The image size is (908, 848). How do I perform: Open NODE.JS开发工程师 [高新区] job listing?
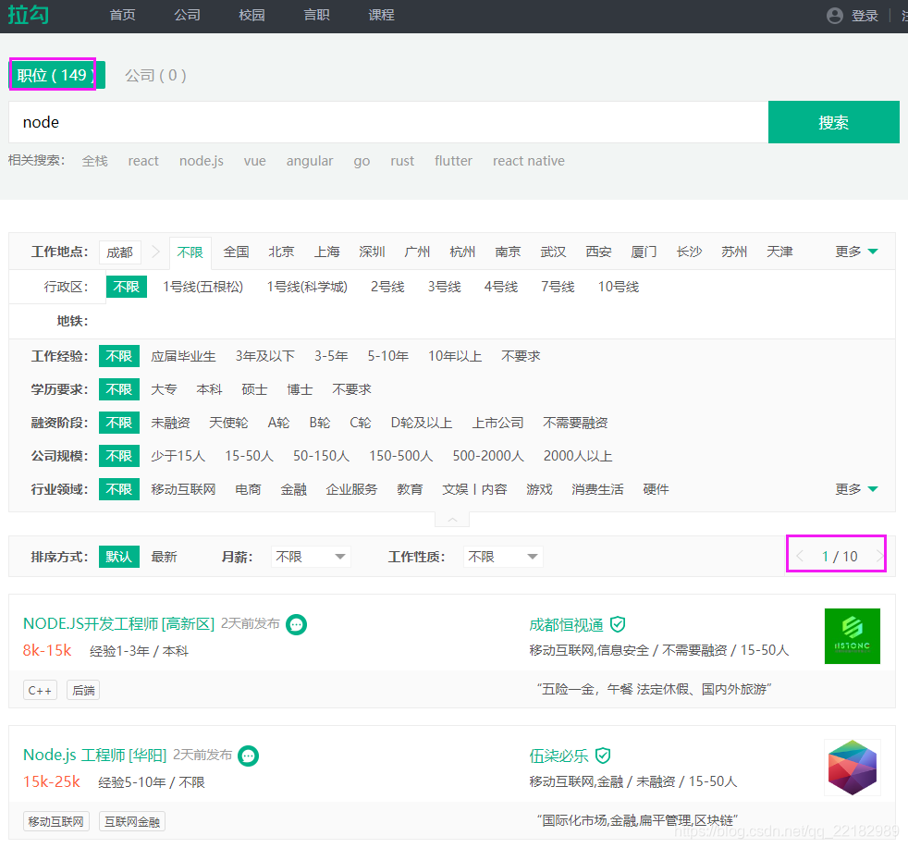[118, 624]
